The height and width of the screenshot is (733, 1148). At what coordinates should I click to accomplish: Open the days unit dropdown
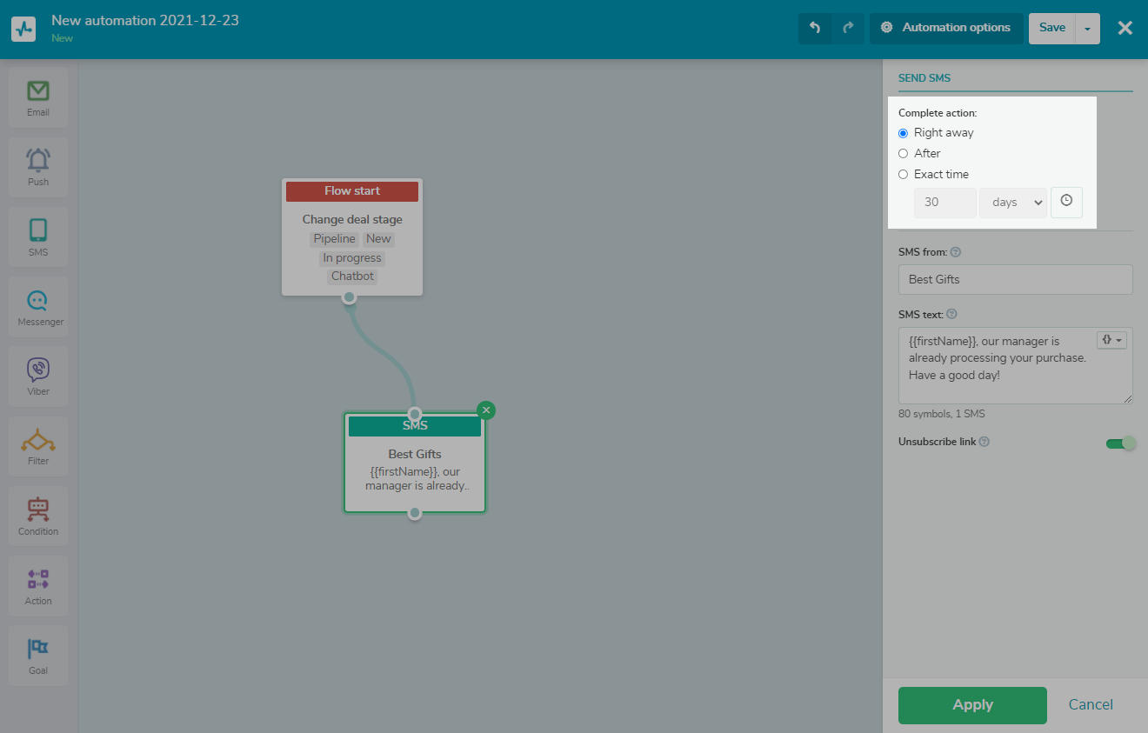coord(1013,203)
